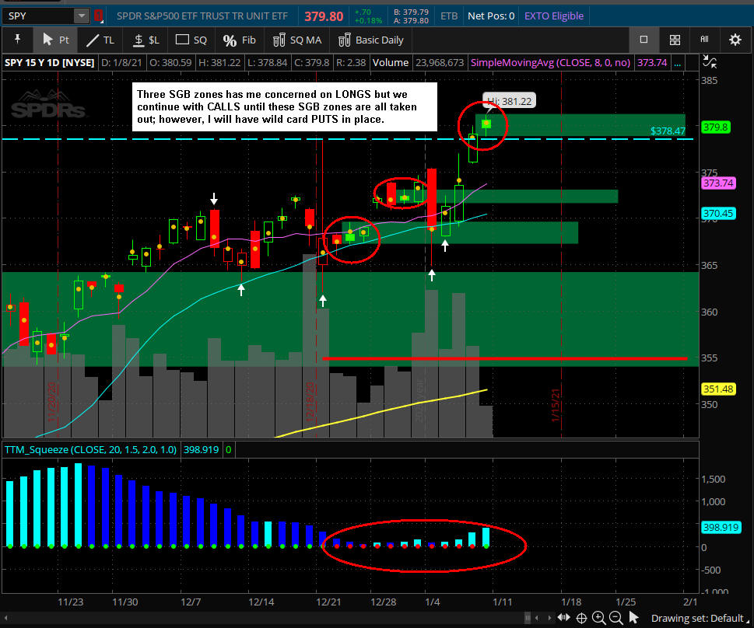Click the pin drawing tool icon

pyautogui.click(x=16, y=40)
